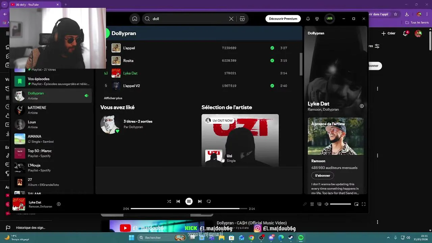Open the browser downloads icon

[x=407, y=15]
